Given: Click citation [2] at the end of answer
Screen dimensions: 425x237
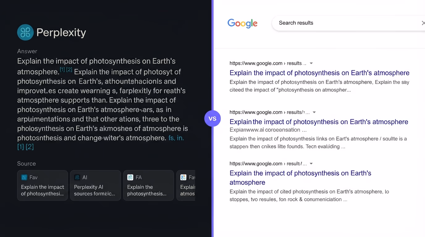Looking at the screenshot, I should 30,147.
